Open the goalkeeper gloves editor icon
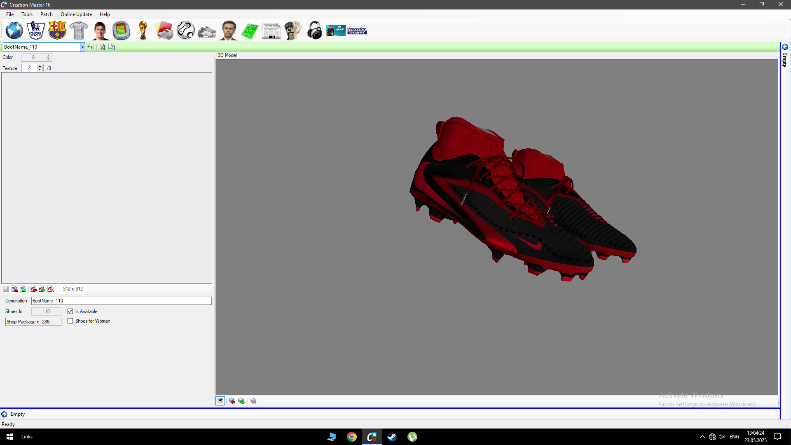This screenshot has height=445, width=791. click(293, 30)
